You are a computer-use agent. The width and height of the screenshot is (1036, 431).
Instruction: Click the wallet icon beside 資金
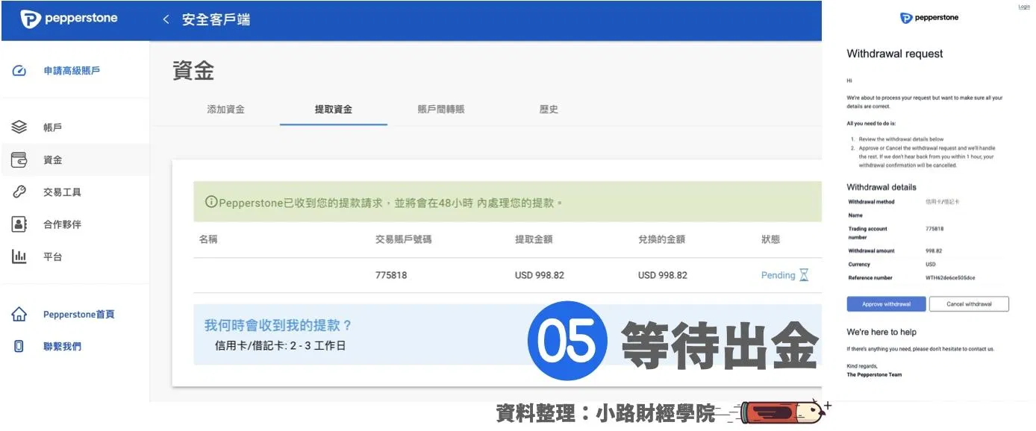[19, 160]
